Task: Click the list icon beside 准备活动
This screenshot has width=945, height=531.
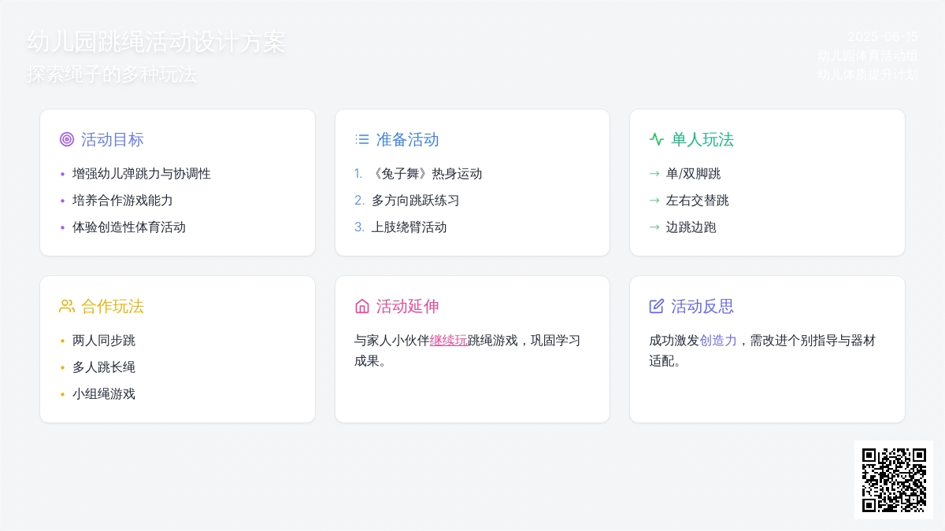Action: pyautogui.click(x=362, y=139)
